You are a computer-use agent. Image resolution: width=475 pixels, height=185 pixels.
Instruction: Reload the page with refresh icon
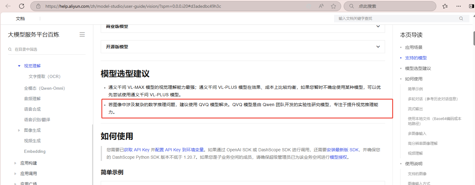point(22,6)
